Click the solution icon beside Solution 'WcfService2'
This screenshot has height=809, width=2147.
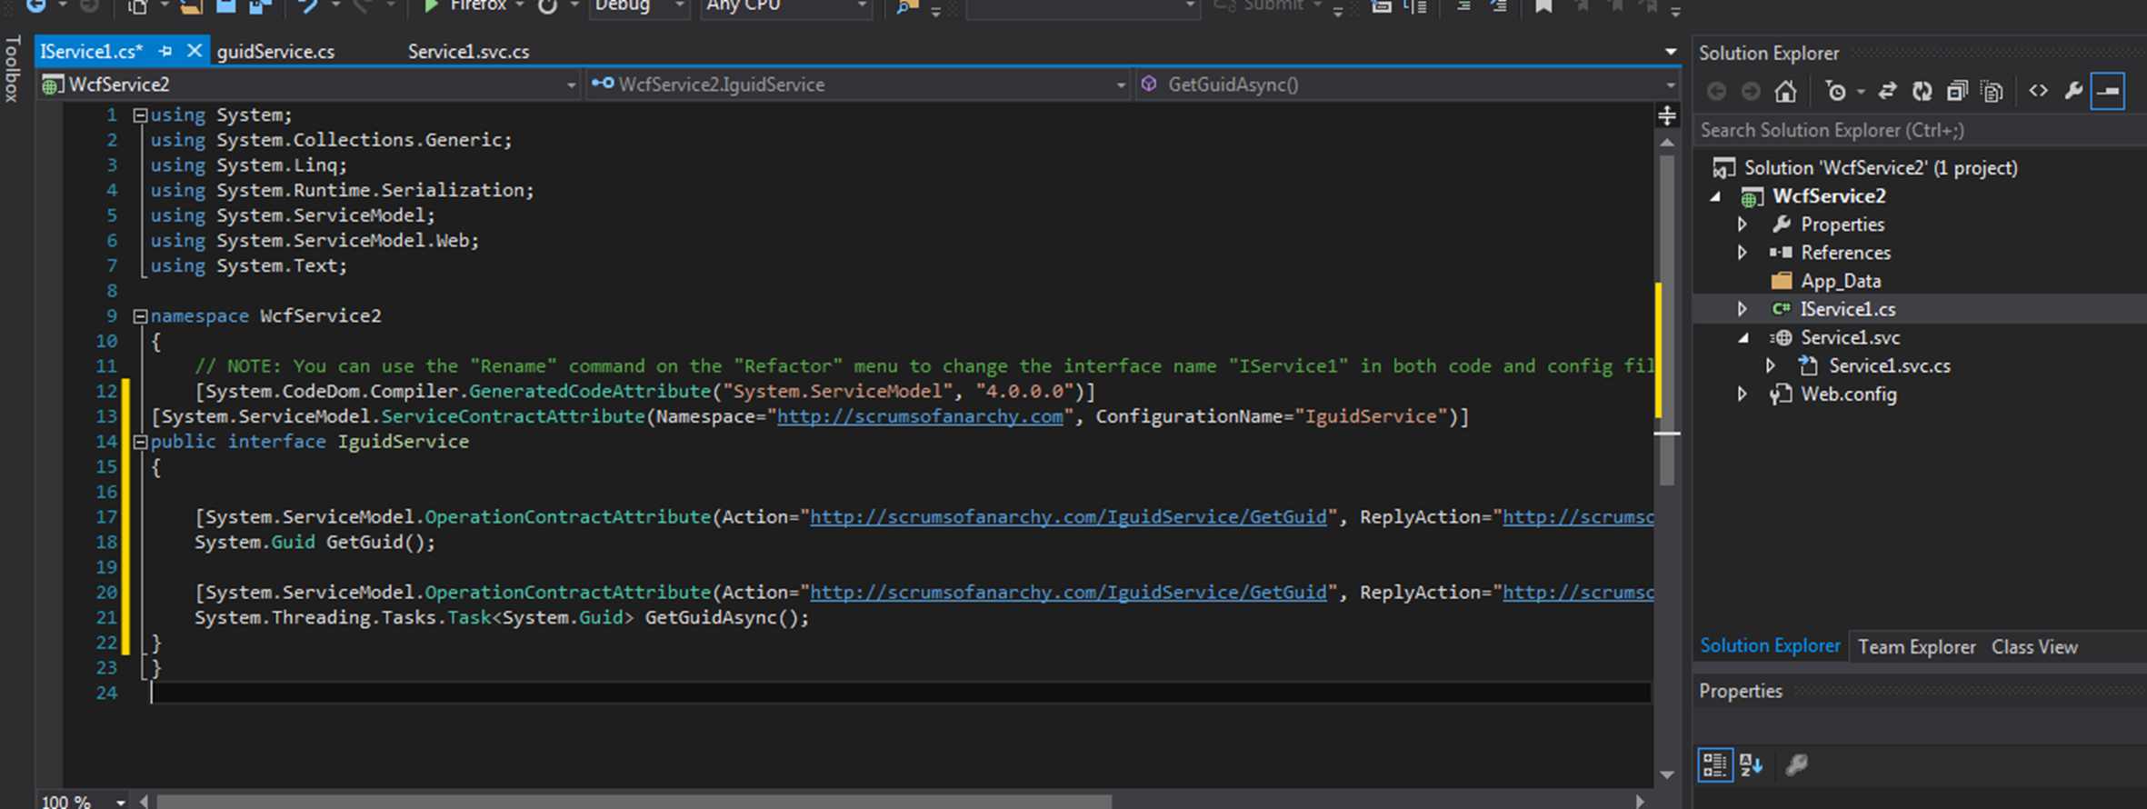click(1723, 168)
